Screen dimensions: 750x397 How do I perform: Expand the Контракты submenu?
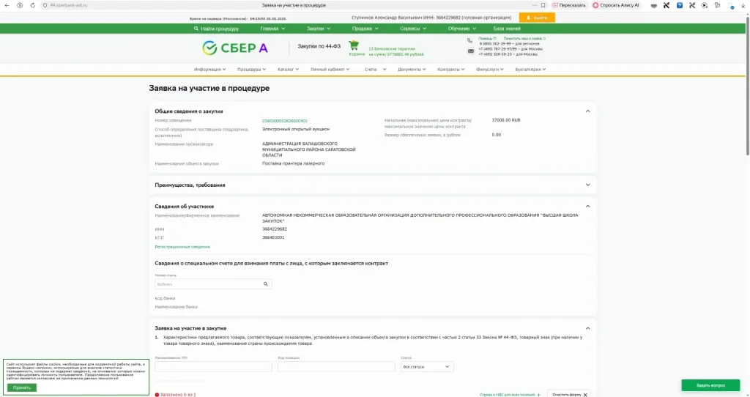pyautogui.click(x=450, y=70)
